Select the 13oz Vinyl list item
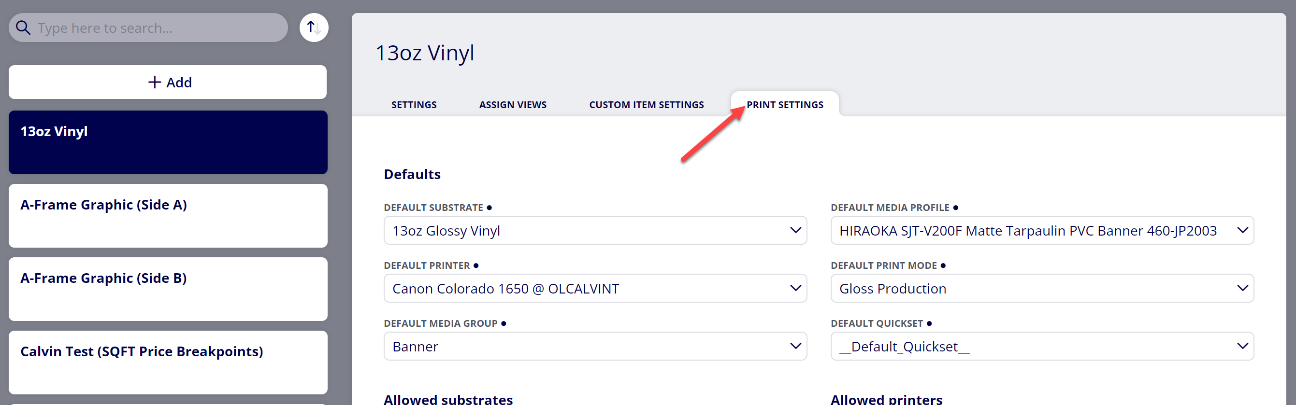1296x405 pixels. point(168,142)
